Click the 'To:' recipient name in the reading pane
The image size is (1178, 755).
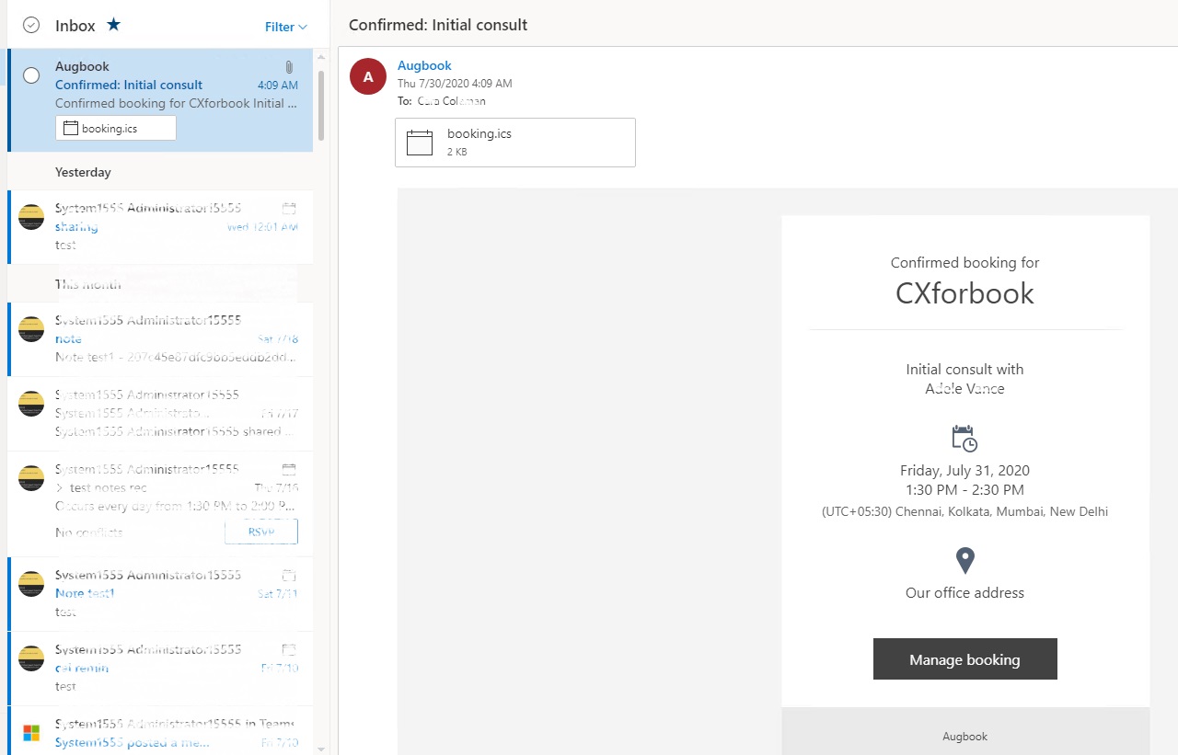pos(452,101)
